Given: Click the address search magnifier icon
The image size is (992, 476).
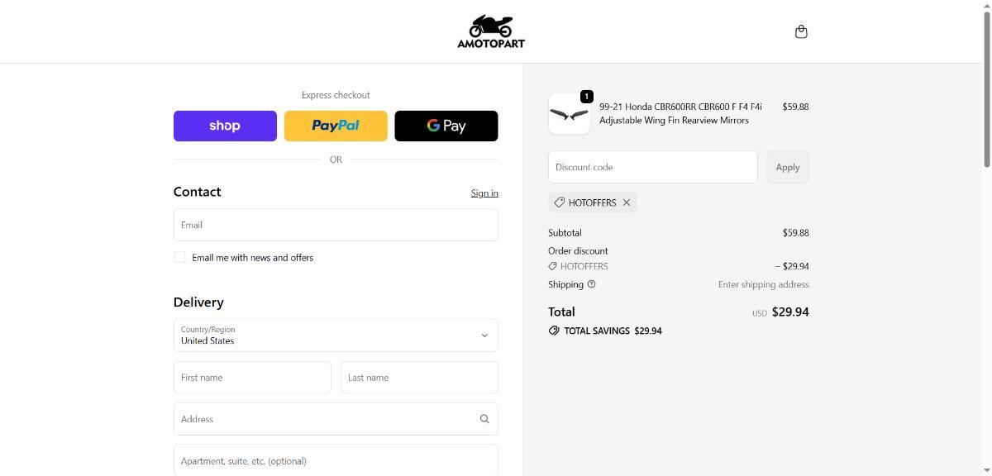Looking at the screenshot, I should click(x=484, y=419).
